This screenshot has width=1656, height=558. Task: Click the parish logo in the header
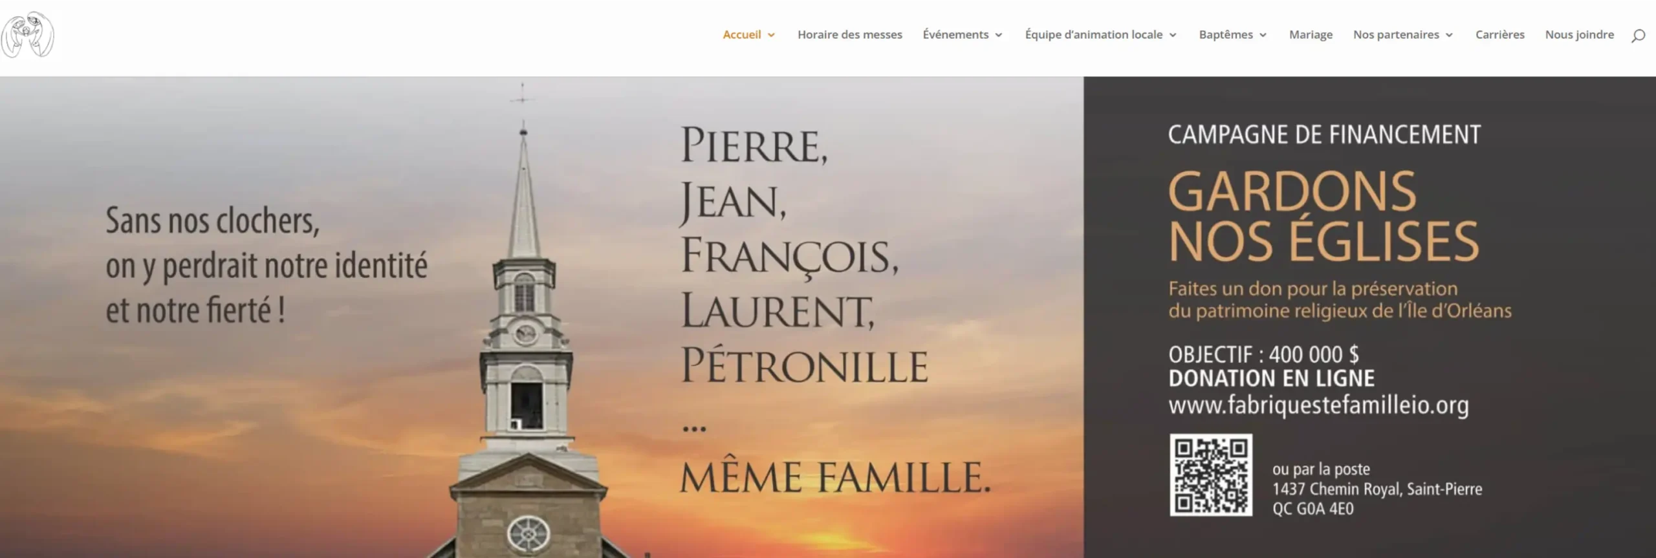point(27,35)
